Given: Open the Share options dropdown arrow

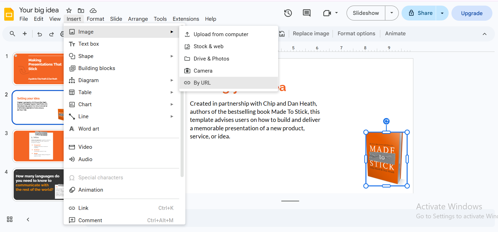Looking at the screenshot, I should 442,13.
